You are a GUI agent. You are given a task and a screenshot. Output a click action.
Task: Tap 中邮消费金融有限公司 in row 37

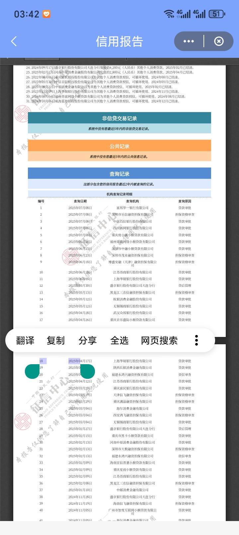(x=132, y=490)
